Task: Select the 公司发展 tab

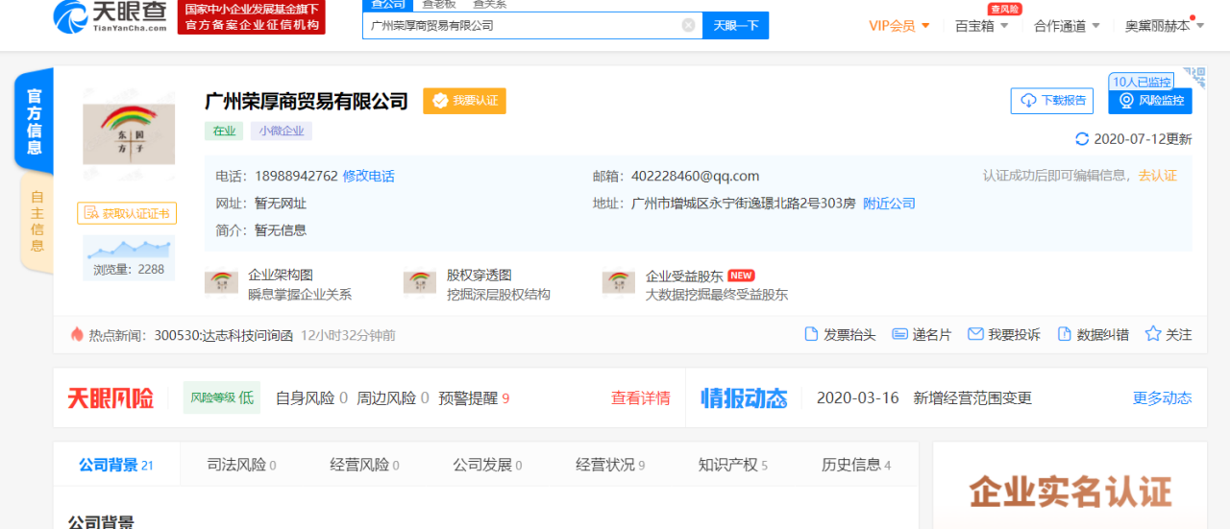Action: pyautogui.click(x=487, y=465)
